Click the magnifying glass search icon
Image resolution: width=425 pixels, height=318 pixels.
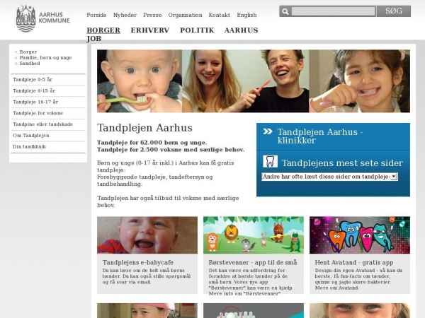pyautogui.click(x=285, y=11)
